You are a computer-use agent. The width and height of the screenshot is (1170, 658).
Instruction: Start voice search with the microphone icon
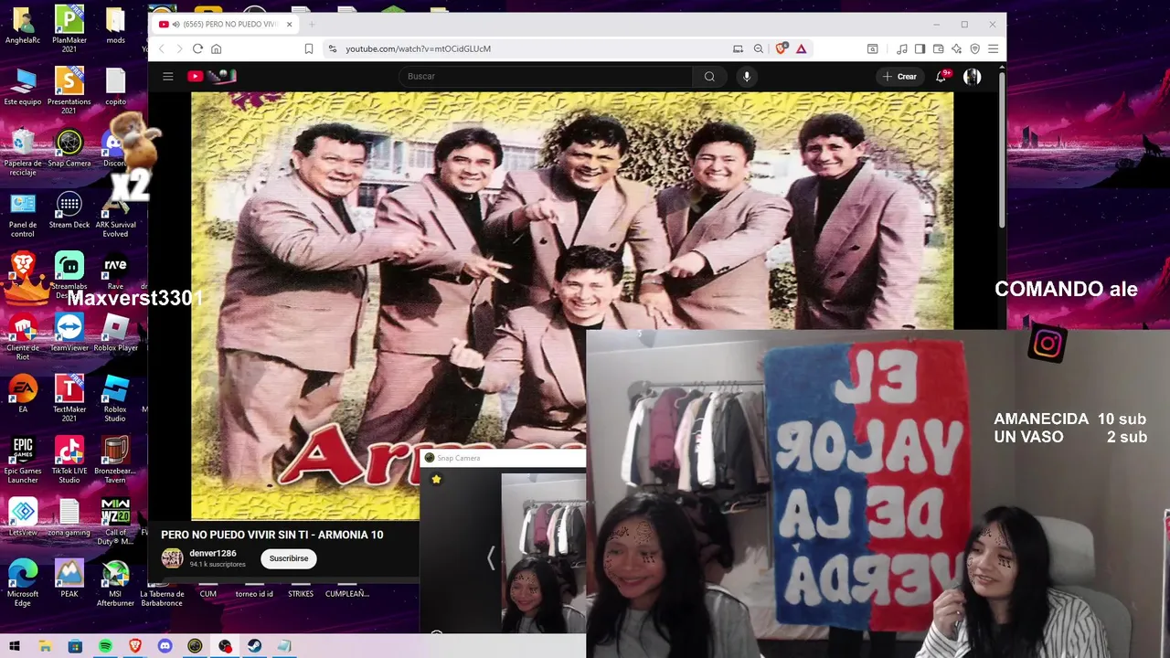coord(747,77)
